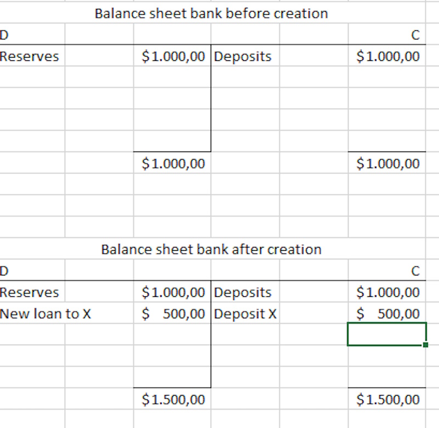Select the Deposits cell in the after-creation table
This screenshot has width=439, height=428.
[245, 292]
